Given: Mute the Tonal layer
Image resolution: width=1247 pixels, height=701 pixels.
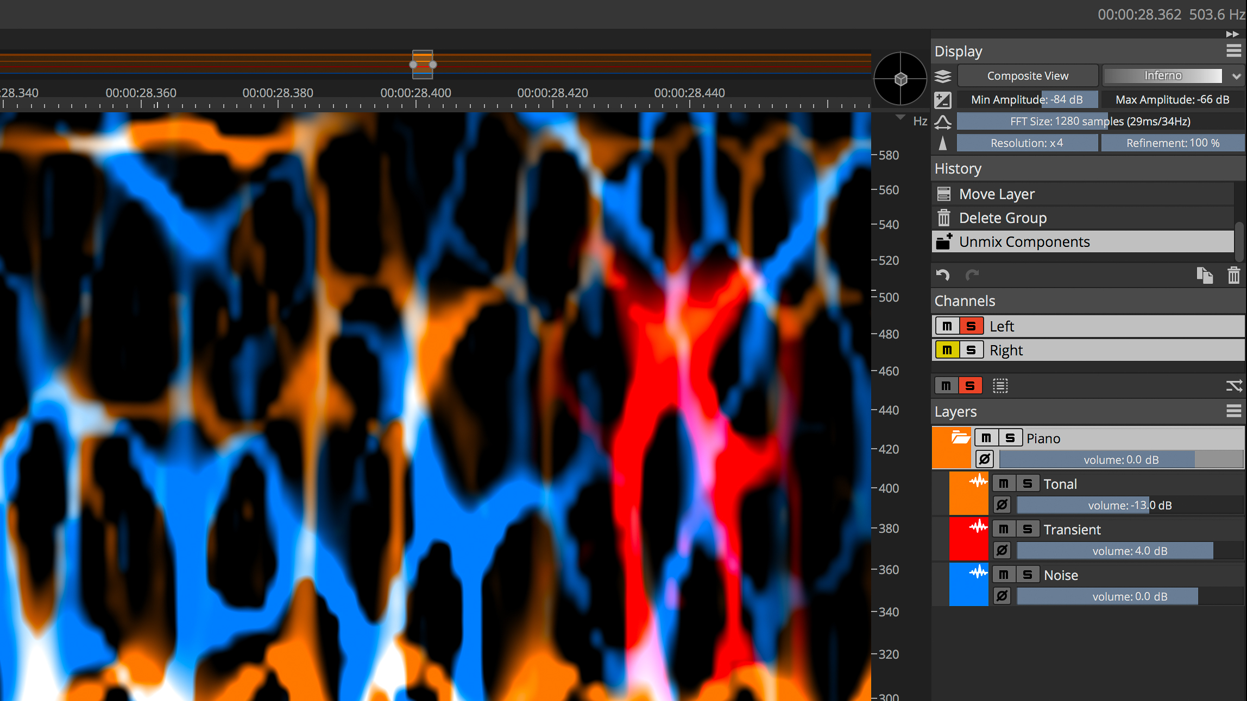Looking at the screenshot, I should pyautogui.click(x=1004, y=483).
